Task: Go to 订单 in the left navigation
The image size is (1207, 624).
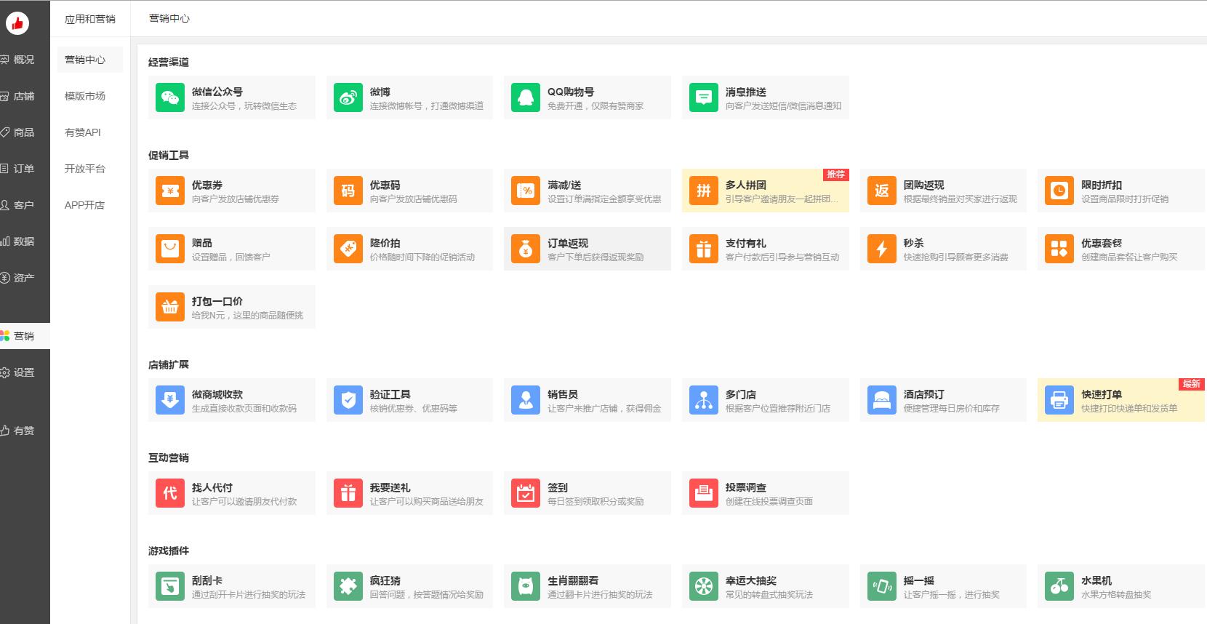Action: pos(23,169)
